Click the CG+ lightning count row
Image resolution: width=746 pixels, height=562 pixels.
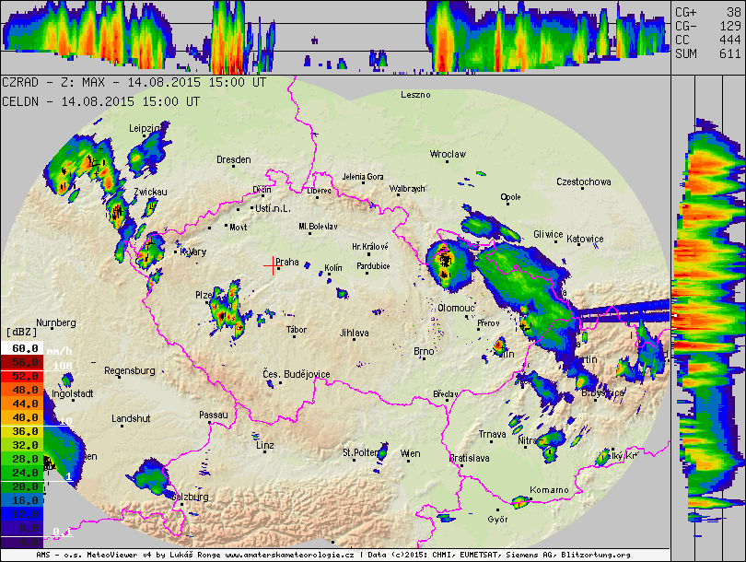coord(707,13)
